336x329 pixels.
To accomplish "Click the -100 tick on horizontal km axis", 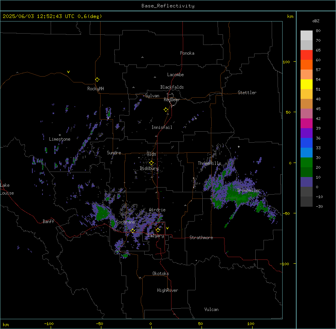I will [49, 324].
